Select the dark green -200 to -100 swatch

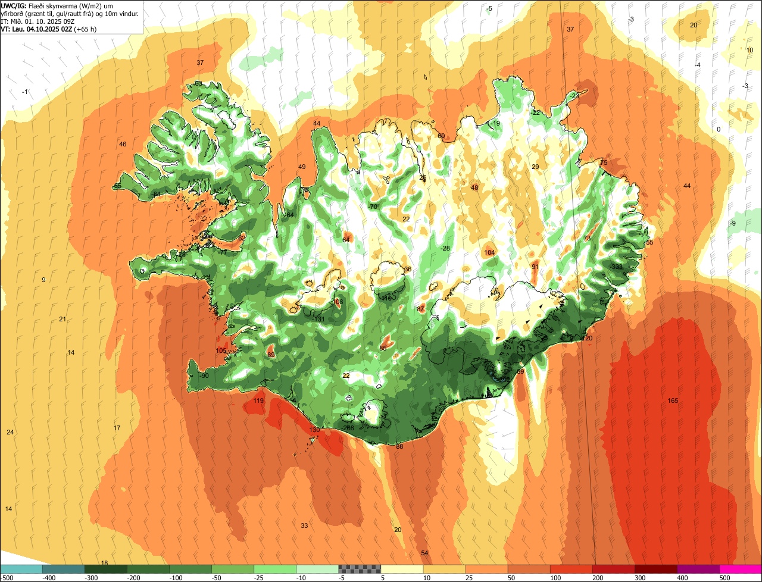tap(148, 569)
